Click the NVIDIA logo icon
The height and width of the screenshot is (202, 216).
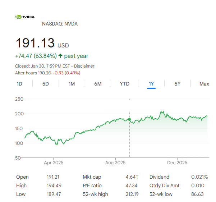(x=25, y=17)
